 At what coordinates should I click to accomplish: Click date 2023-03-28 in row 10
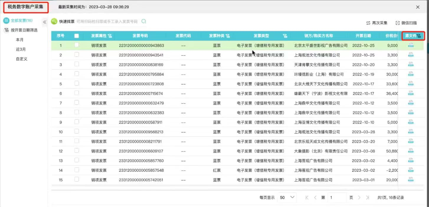click(363, 132)
